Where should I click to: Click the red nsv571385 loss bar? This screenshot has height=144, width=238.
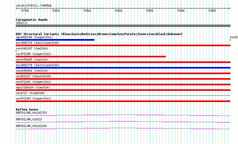(x=91, y=57)
